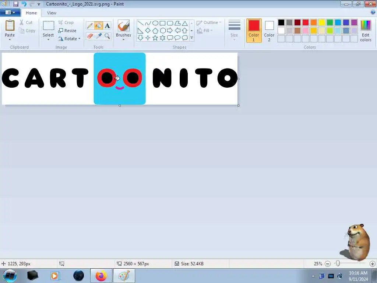The height and width of the screenshot is (283, 377).
Task: Choose the Rounded rectangular callout shape
Action: (170, 38)
